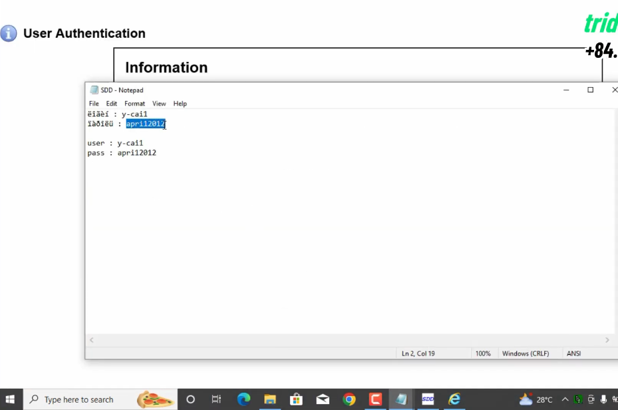Open Task View on the taskbar
Image resolution: width=618 pixels, height=410 pixels.
tap(216, 399)
